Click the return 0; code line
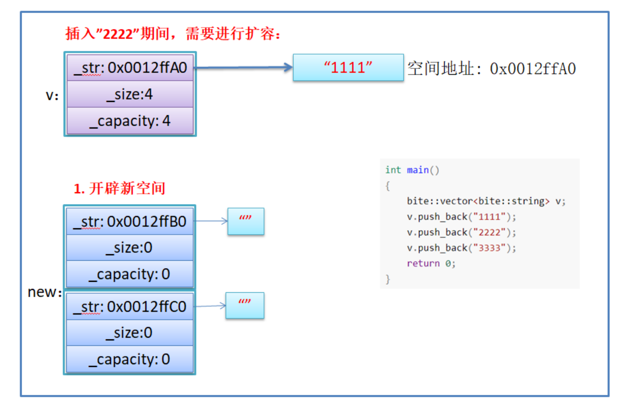The height and width of the screenshot is (416, 634). [x=431, y=263]
